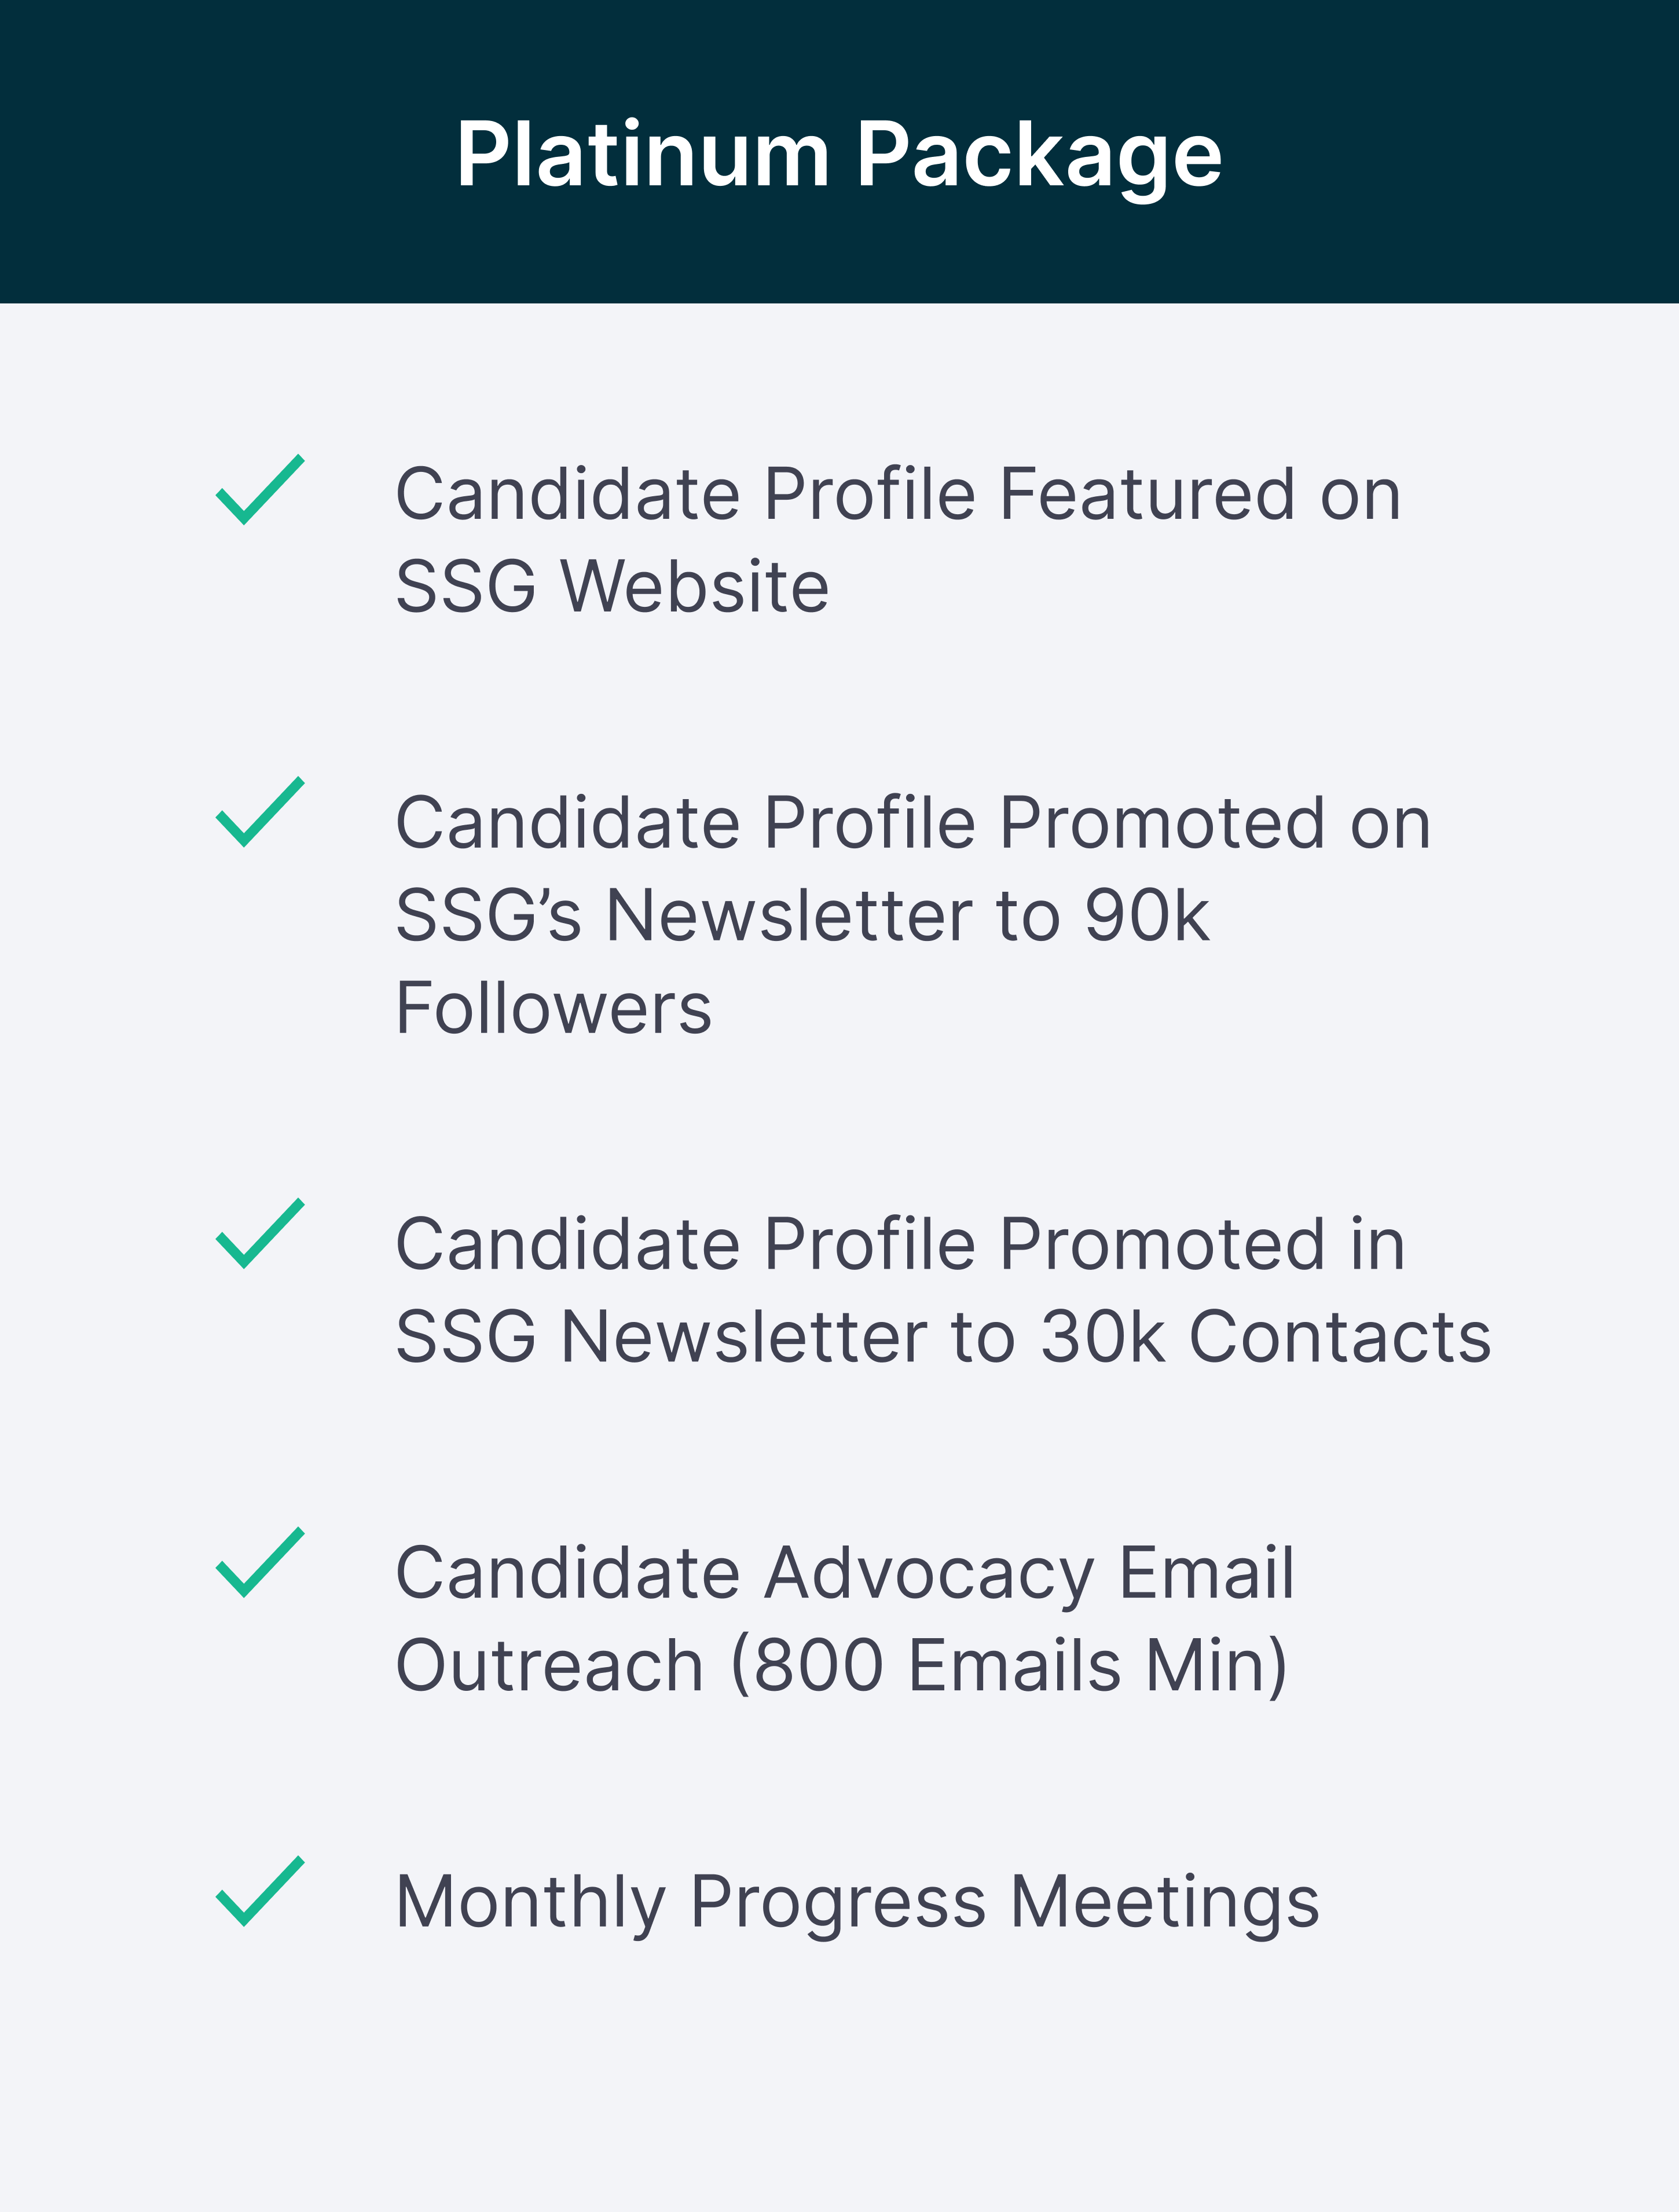
Task: Click the 'Outreach (800 Emails Min)' line
Action: click(x=842, y=1667)
